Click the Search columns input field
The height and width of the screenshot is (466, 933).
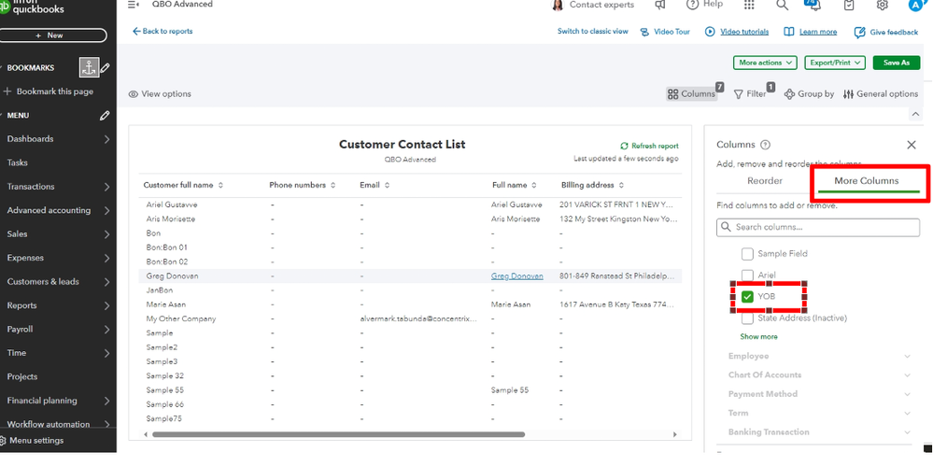pos(818,227)
